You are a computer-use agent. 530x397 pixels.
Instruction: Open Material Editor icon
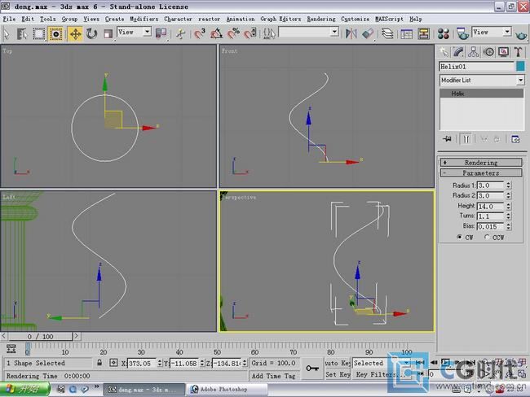click(443, 33)
